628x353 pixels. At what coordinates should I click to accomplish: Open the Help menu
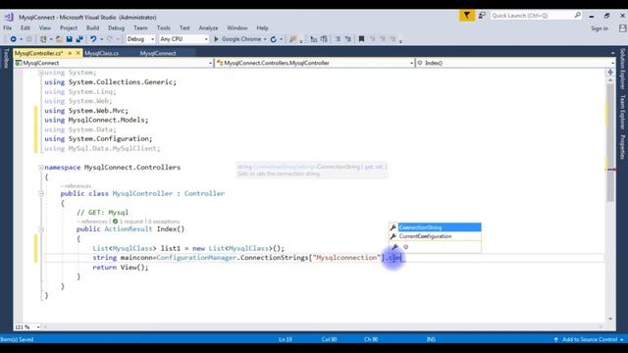(x=262, y=28)
